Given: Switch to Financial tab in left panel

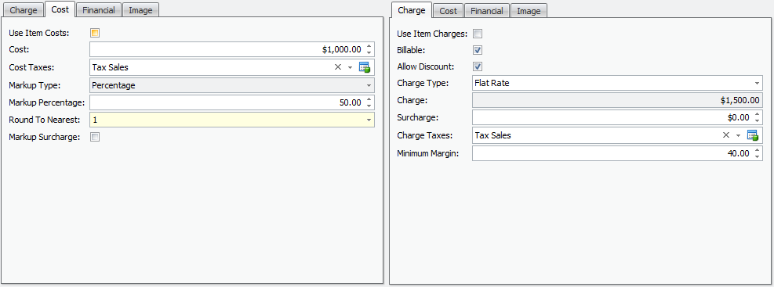Looking at the screenshot, I should coord(99,10).
